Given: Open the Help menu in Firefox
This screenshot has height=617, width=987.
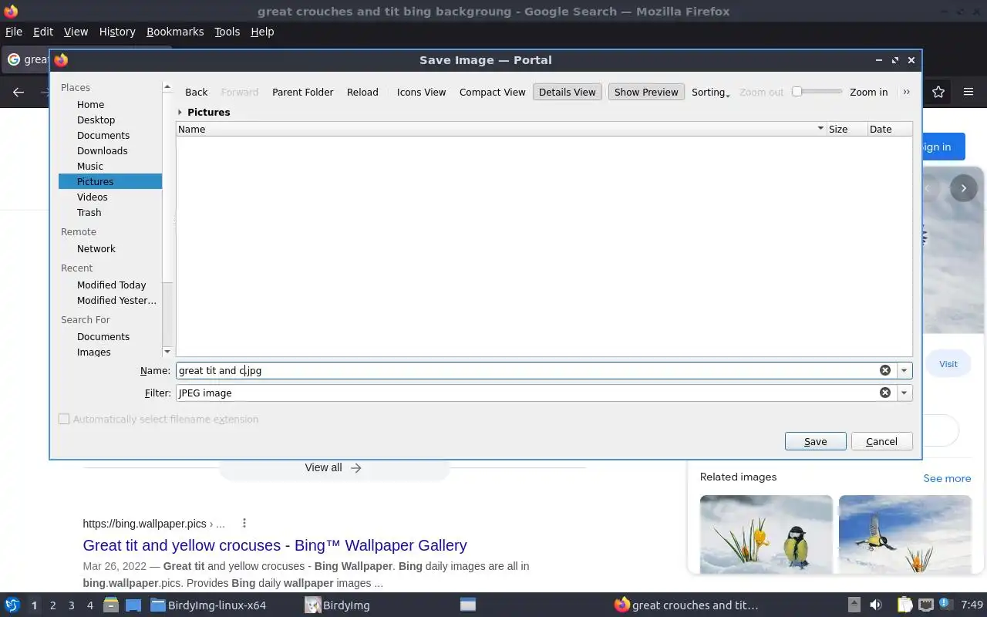Looking at the screenshot, I should point(262,32).
